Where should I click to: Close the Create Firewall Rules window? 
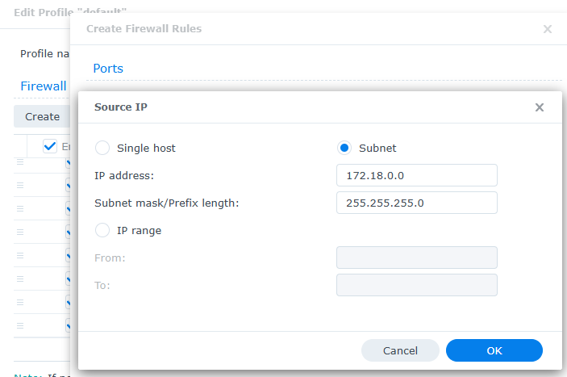coord(548,29)
